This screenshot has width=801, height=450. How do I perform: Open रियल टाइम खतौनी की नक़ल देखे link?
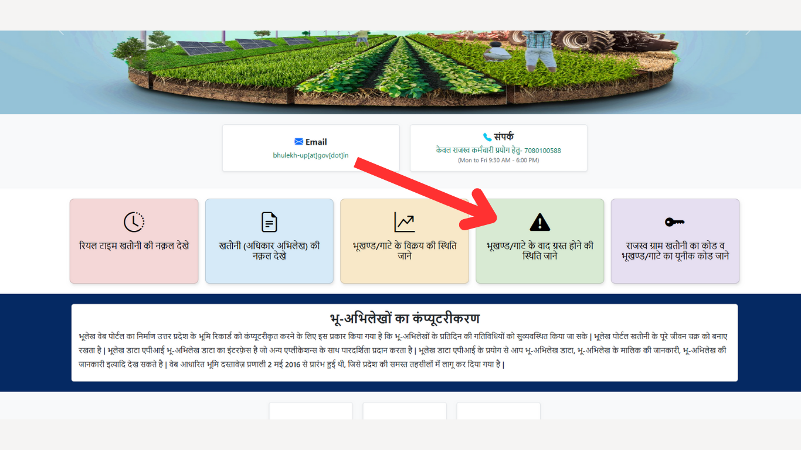[x=134, y=246]
